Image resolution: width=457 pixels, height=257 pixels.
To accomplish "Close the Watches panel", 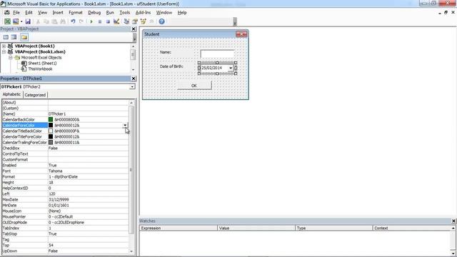I will (x=453, y=221).
